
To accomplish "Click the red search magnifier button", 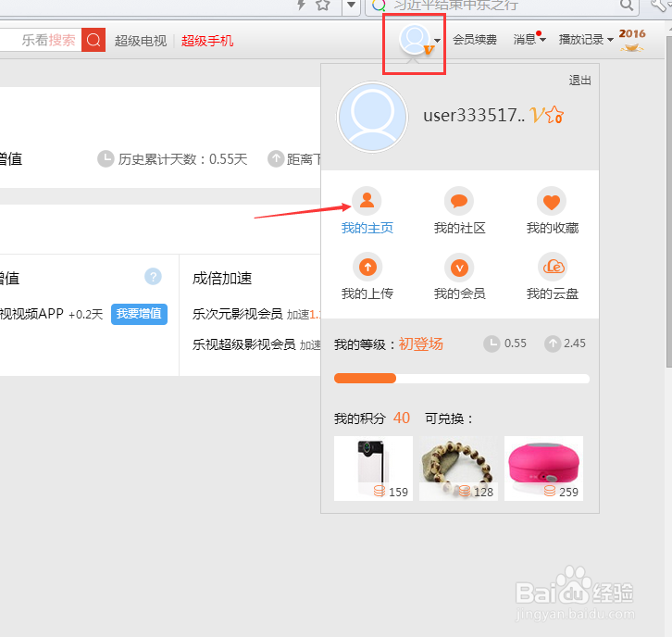I will click(x=93, y=40).
